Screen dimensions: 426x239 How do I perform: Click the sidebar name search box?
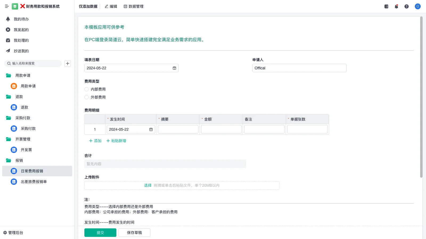[x=33, y=63]
